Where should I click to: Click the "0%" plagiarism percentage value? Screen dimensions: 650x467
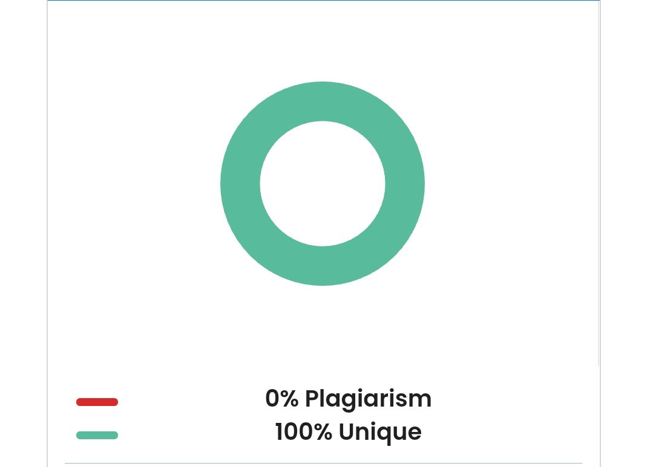pos(281,398)
